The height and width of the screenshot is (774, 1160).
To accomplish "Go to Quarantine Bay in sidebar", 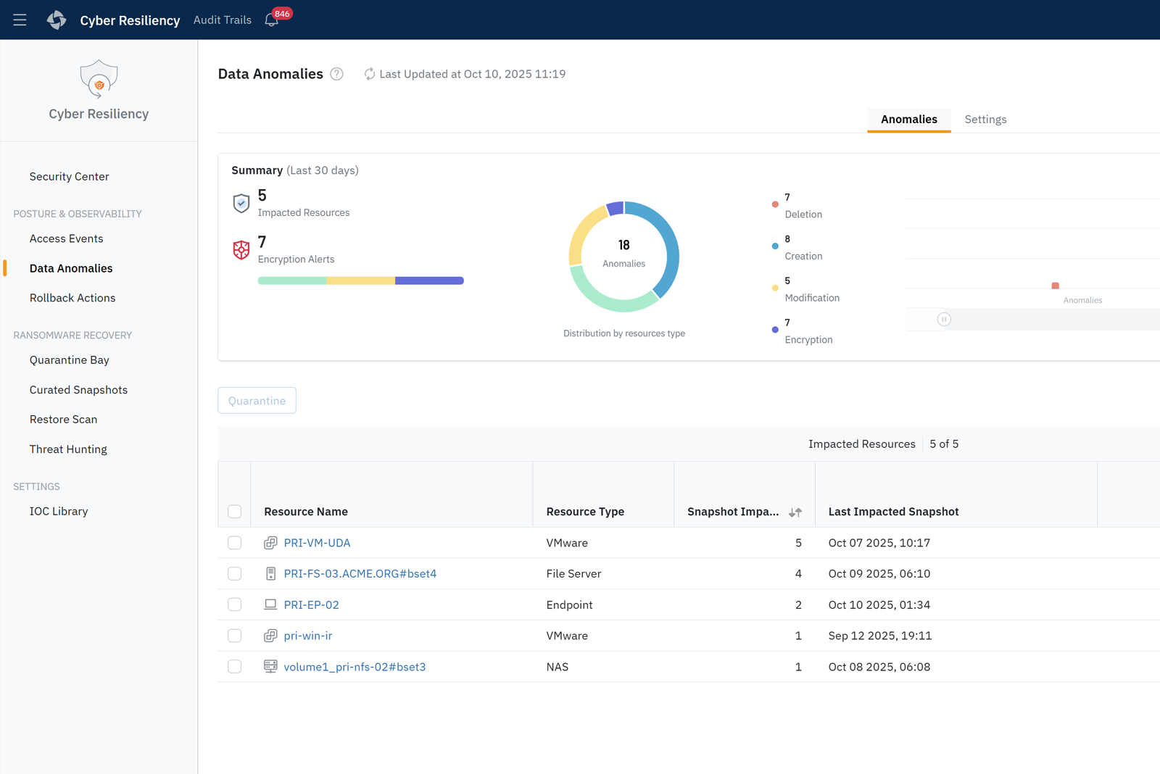I will click(70, 360).
